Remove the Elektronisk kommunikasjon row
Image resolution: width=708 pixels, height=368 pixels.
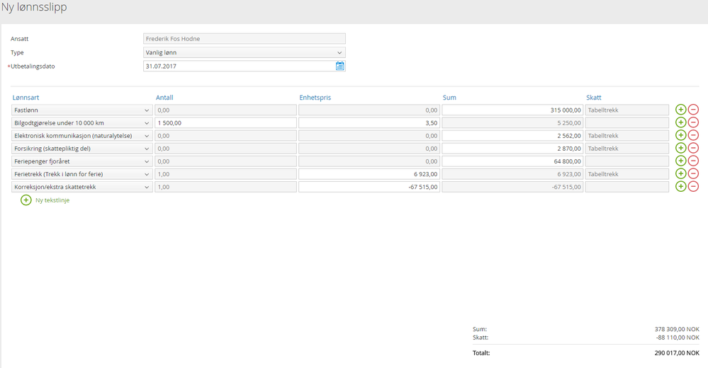(693, 135)
